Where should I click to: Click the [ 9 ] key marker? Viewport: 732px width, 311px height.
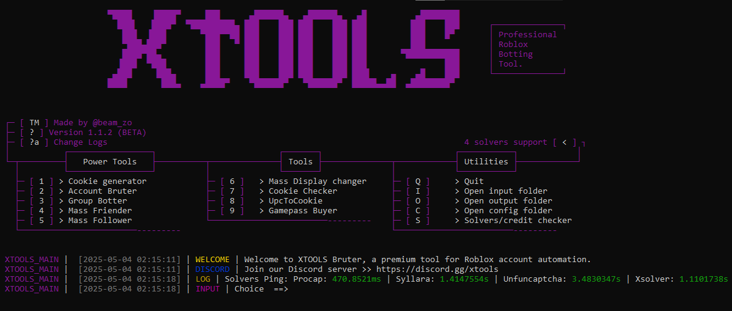[x=232, y=211]
